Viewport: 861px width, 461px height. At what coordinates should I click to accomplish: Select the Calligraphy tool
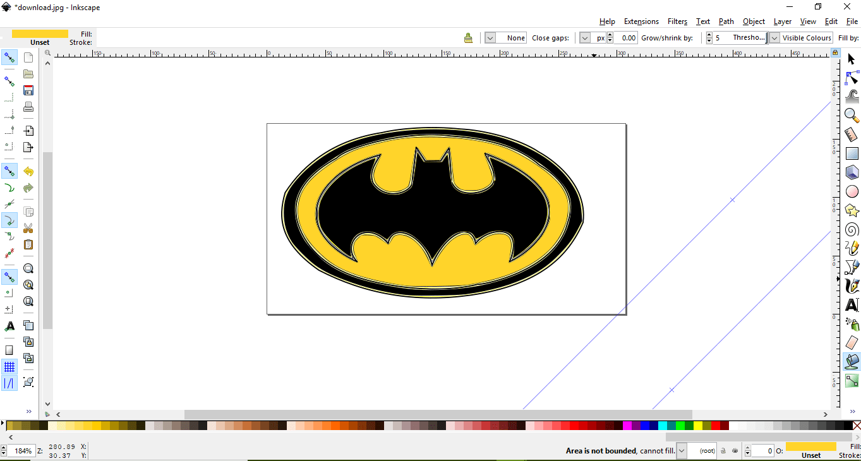click(852, 286)
